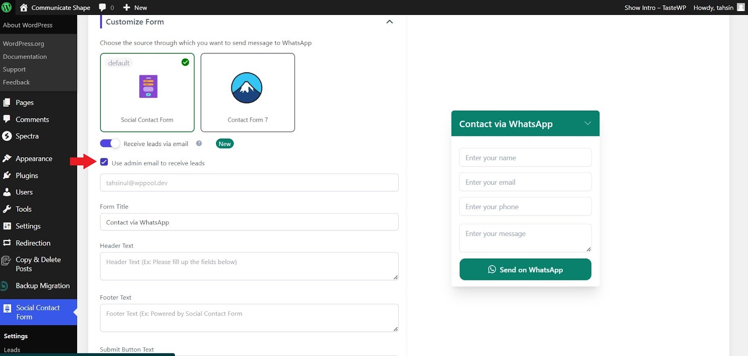Click the Redirection sidebar label

33,243
